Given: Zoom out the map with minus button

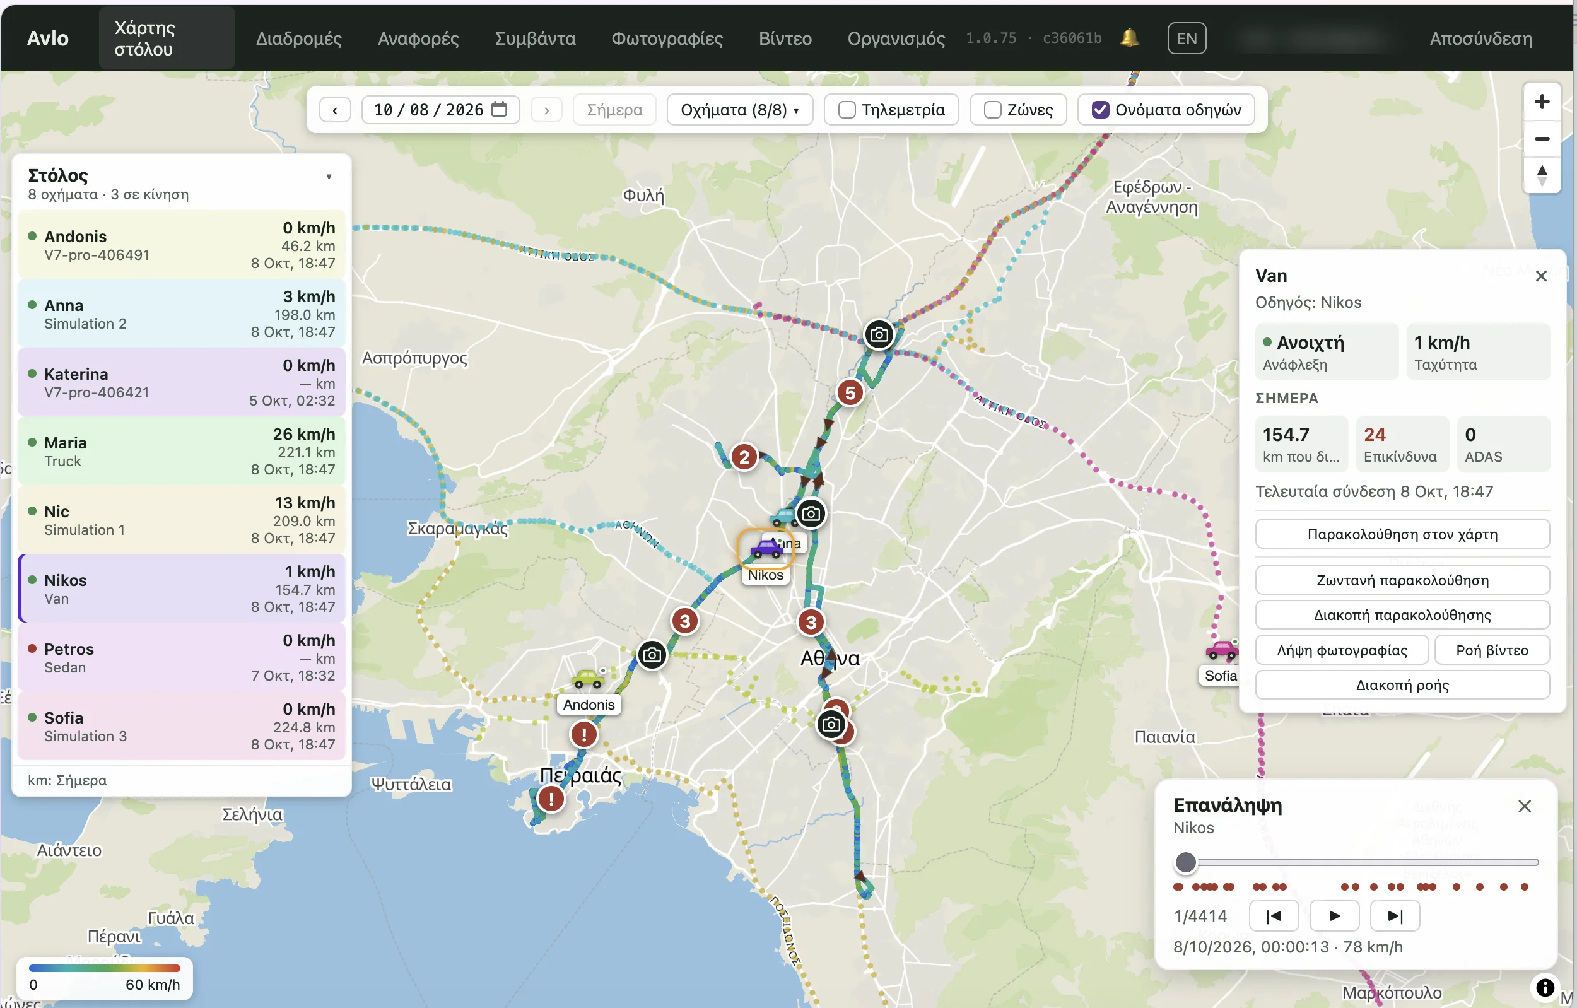Looking at the screenshot, I should (1542, 138).
